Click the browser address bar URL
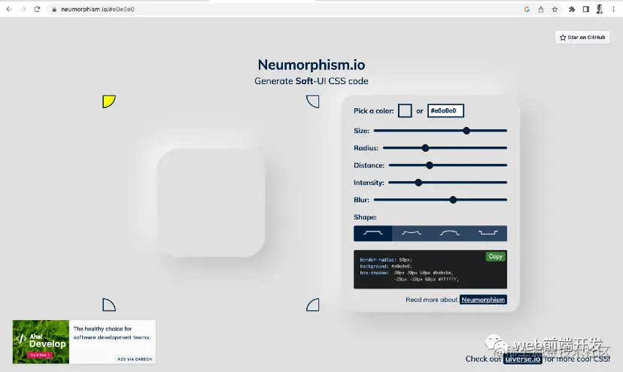The height and width of the screenshot is (372, 623). pyautogui.click(x=98, y=9)
